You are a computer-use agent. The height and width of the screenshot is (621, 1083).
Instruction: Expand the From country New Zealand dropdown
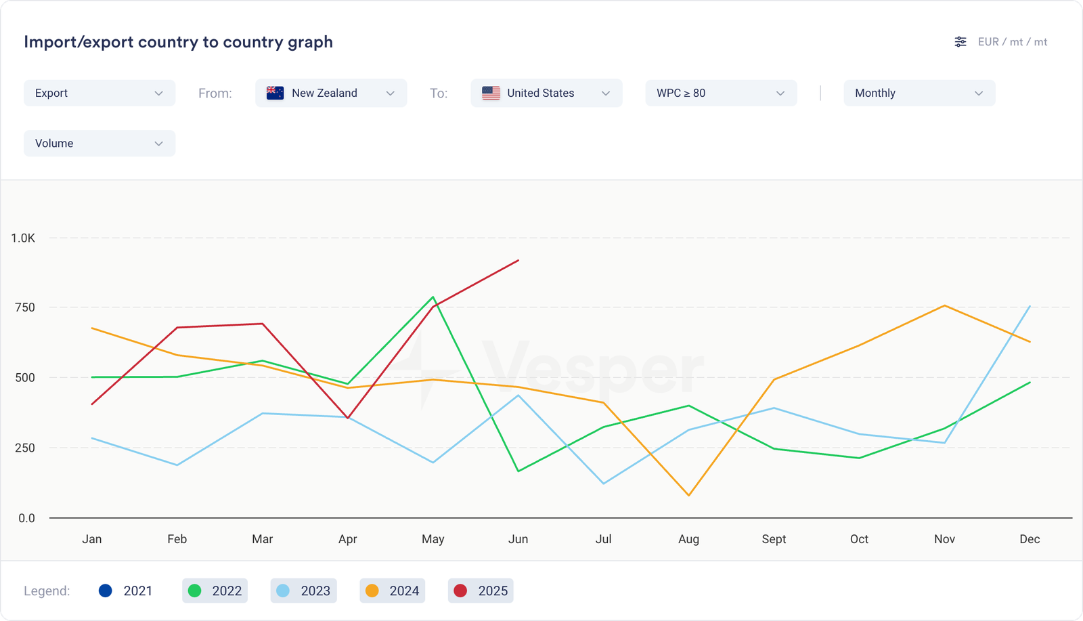tap(331, 93)
